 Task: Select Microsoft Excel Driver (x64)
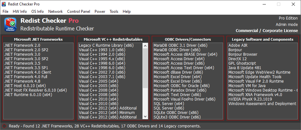(178, 77)
